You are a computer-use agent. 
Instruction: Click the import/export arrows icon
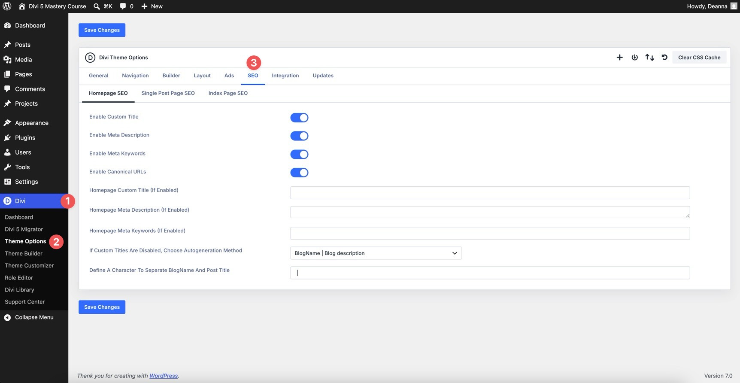[x=649, y=58]
